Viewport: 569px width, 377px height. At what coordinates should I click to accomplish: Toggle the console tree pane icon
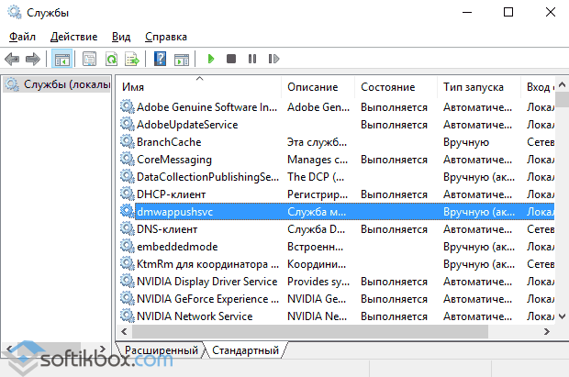61,59
